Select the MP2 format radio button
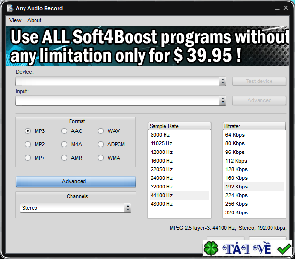 (28, 144)
